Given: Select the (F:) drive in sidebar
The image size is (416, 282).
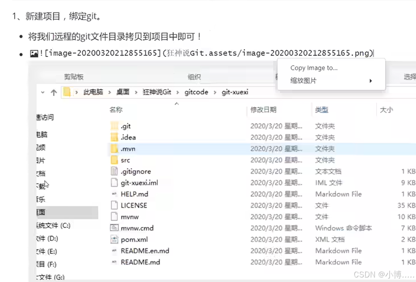Looking at the screenshot, I should point(47,264).
